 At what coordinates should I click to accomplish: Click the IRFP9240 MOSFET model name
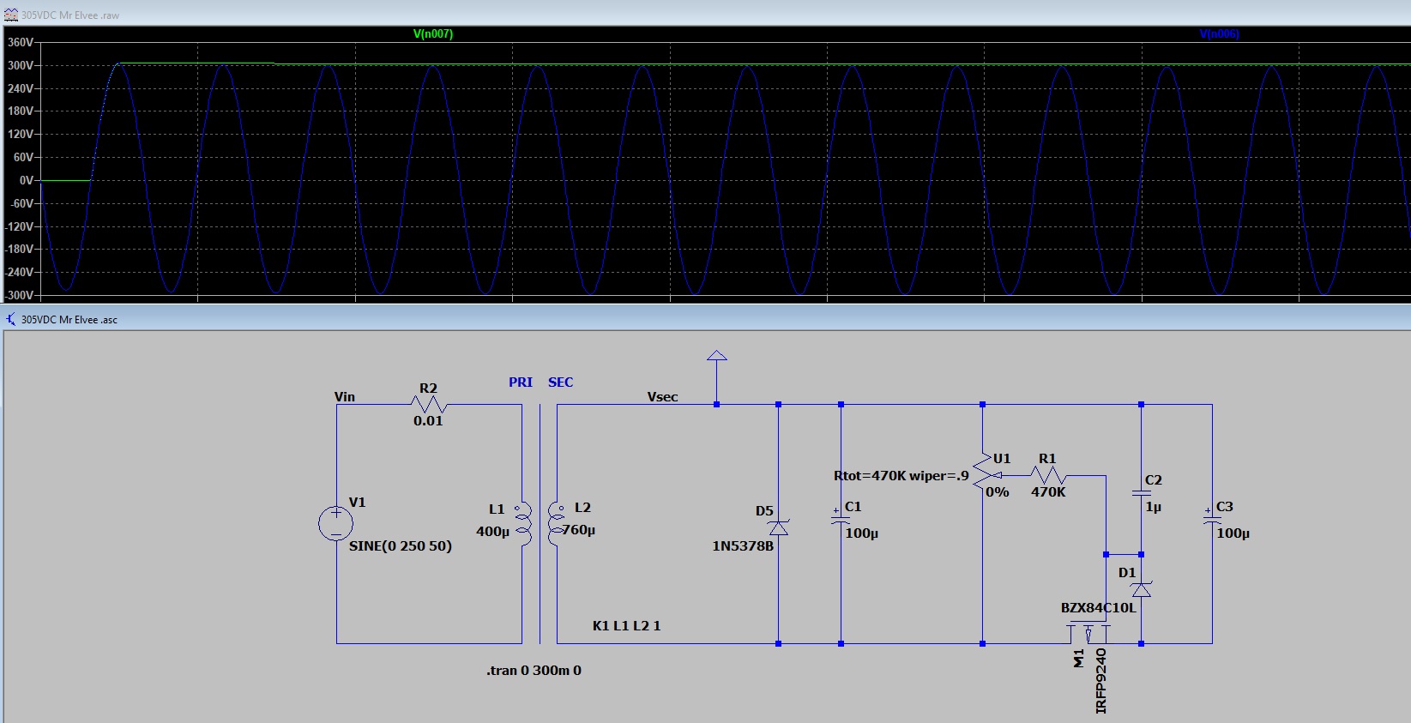tap(1101, 681)
